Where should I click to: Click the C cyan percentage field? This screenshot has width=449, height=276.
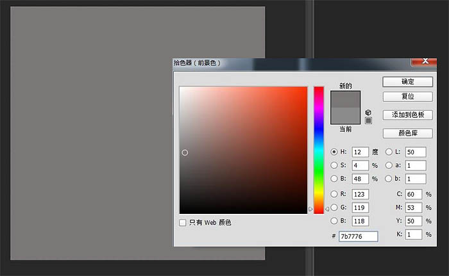(413, 194)
